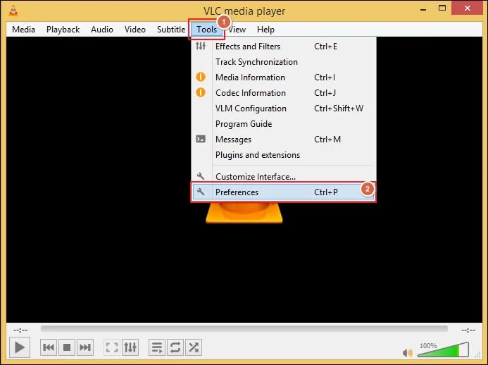Adjust the green volume slider
Viewport: 488px width, 365px height.
pos(443,349)
